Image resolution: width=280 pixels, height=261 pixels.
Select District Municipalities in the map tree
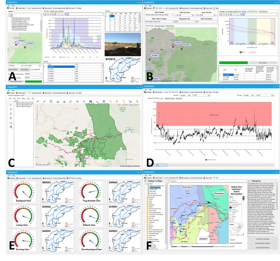click(x=155, y=187)
